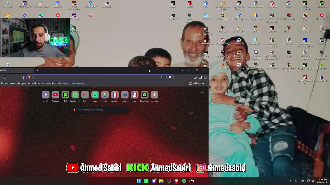Select the VLC media player desktop icon
330x185 pixels.
pos(41,4)
